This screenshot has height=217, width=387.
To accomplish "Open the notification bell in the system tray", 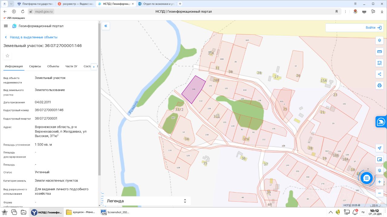I will point(355,212).
